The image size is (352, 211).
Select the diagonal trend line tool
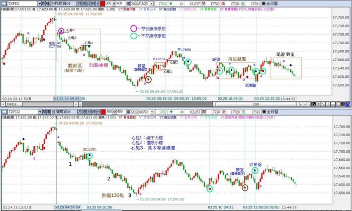click(323, 104)
